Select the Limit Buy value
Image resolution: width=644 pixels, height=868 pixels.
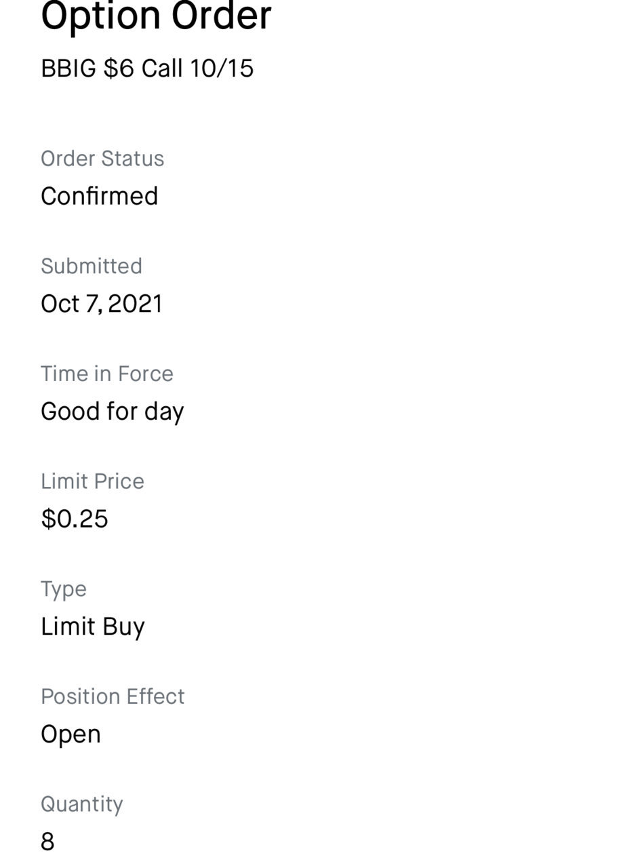93,627
